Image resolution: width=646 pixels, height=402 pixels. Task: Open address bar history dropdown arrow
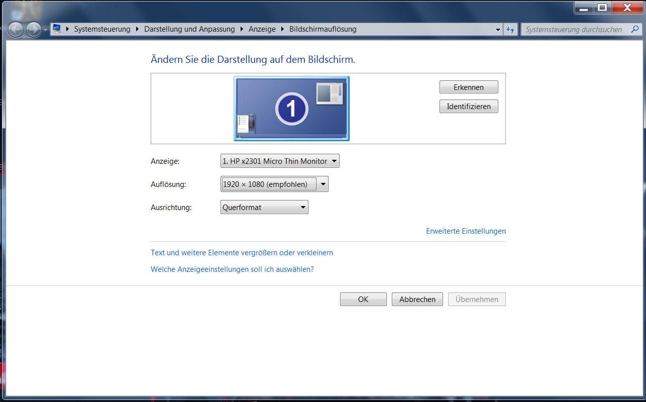[498, 30]
